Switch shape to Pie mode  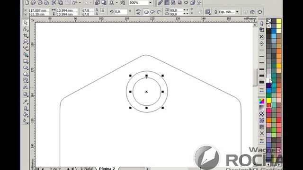[152, 12]
